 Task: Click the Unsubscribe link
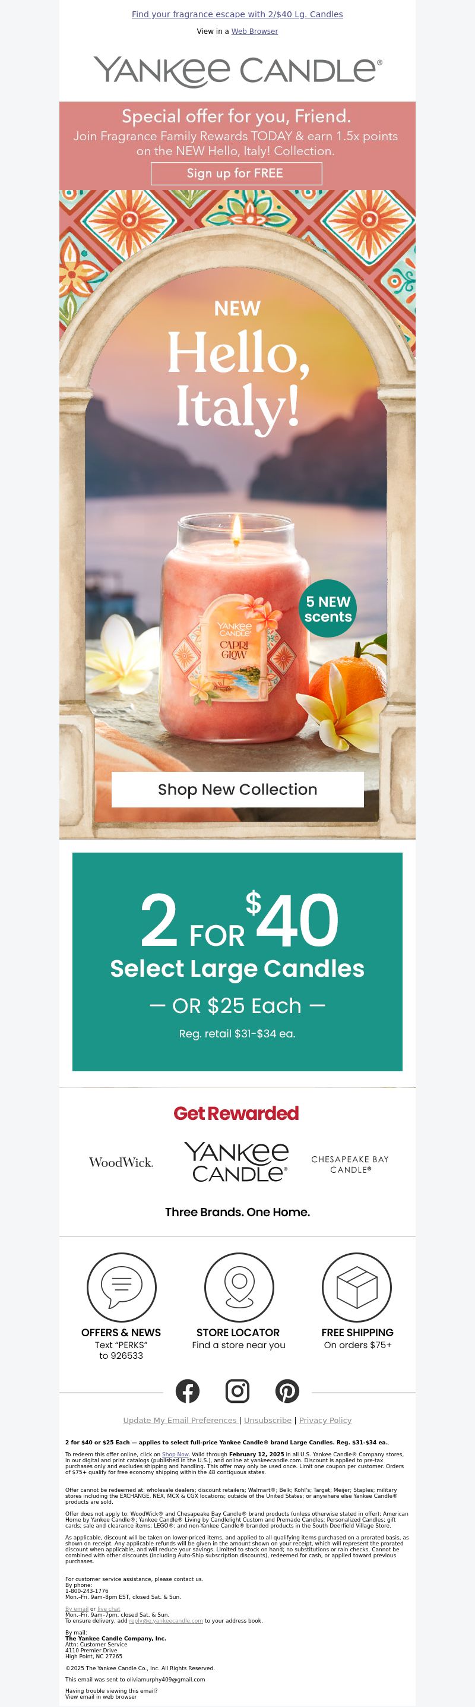pos(268,1420)
